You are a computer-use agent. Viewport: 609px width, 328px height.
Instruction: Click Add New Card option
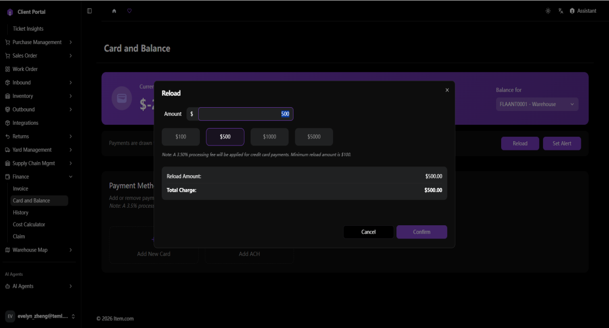[154, 254]
